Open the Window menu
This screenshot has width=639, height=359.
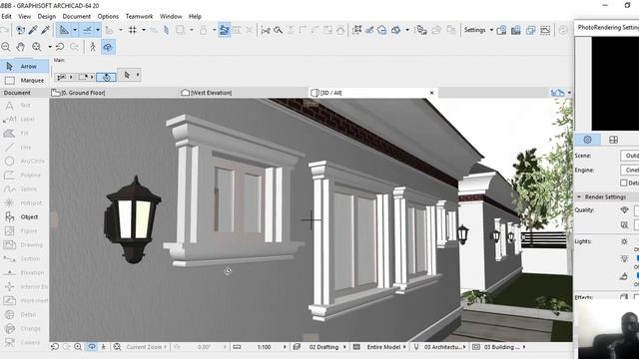coord(171,16)
